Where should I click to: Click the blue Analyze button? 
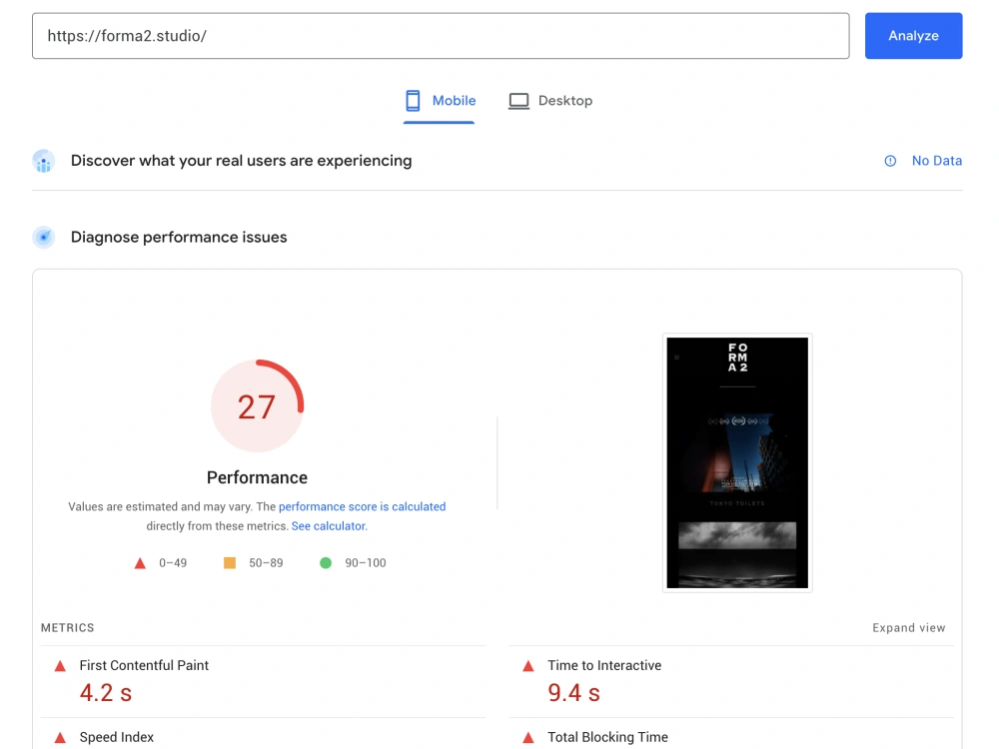click(x=913, y=36)
